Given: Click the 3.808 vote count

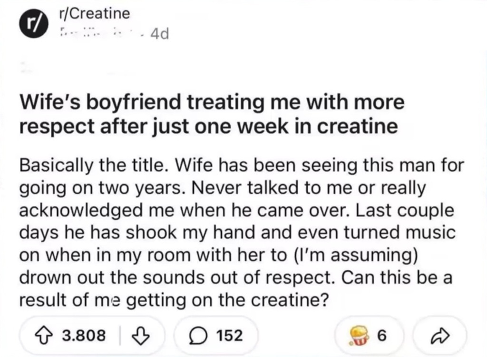Looking at the screenshot, I should click(84, 336).
